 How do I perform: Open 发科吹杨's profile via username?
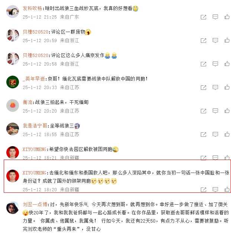click(x=32, y=8)
